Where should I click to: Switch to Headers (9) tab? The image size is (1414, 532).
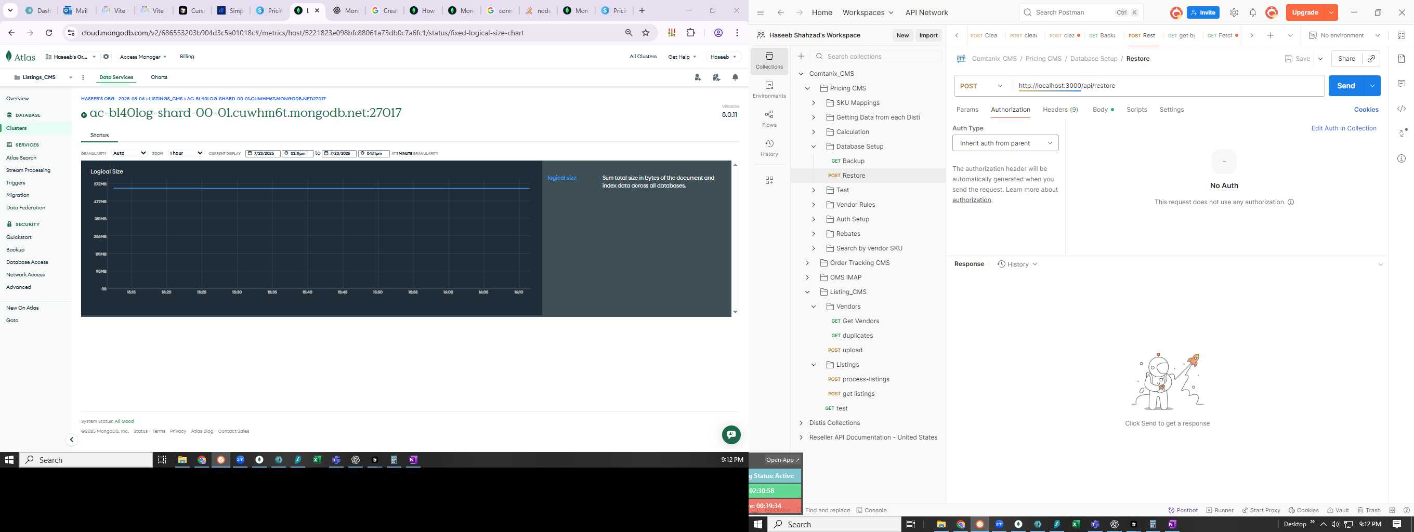1060,110
